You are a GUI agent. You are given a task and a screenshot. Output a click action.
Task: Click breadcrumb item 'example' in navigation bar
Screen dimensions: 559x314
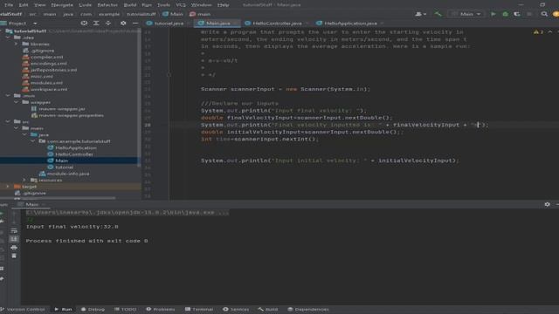[x=108, y=14]
